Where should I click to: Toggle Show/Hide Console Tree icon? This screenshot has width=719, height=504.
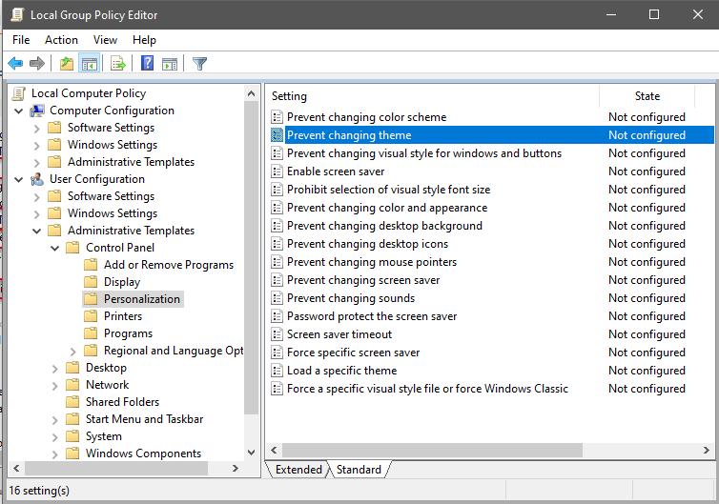[x=89, y=64]
